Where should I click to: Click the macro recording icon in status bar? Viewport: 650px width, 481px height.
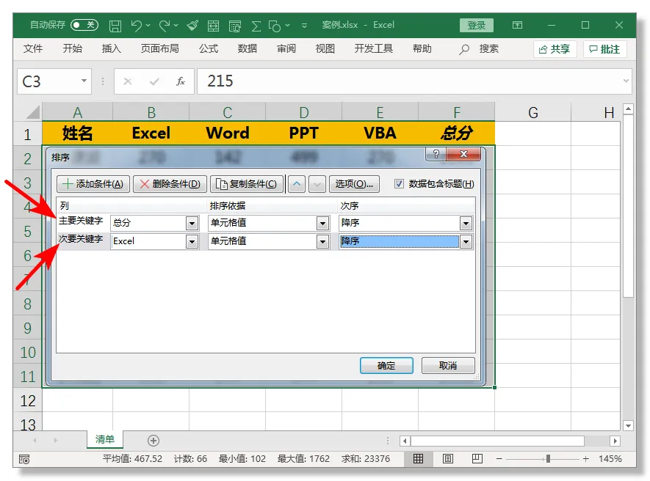24,459
